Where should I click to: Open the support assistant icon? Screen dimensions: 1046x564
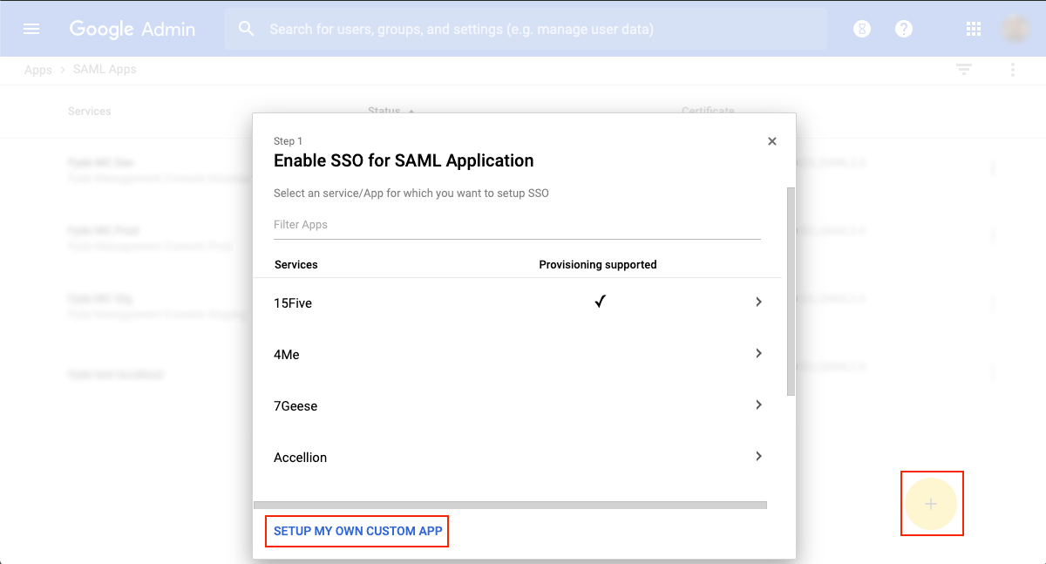(x=861, y=29)
